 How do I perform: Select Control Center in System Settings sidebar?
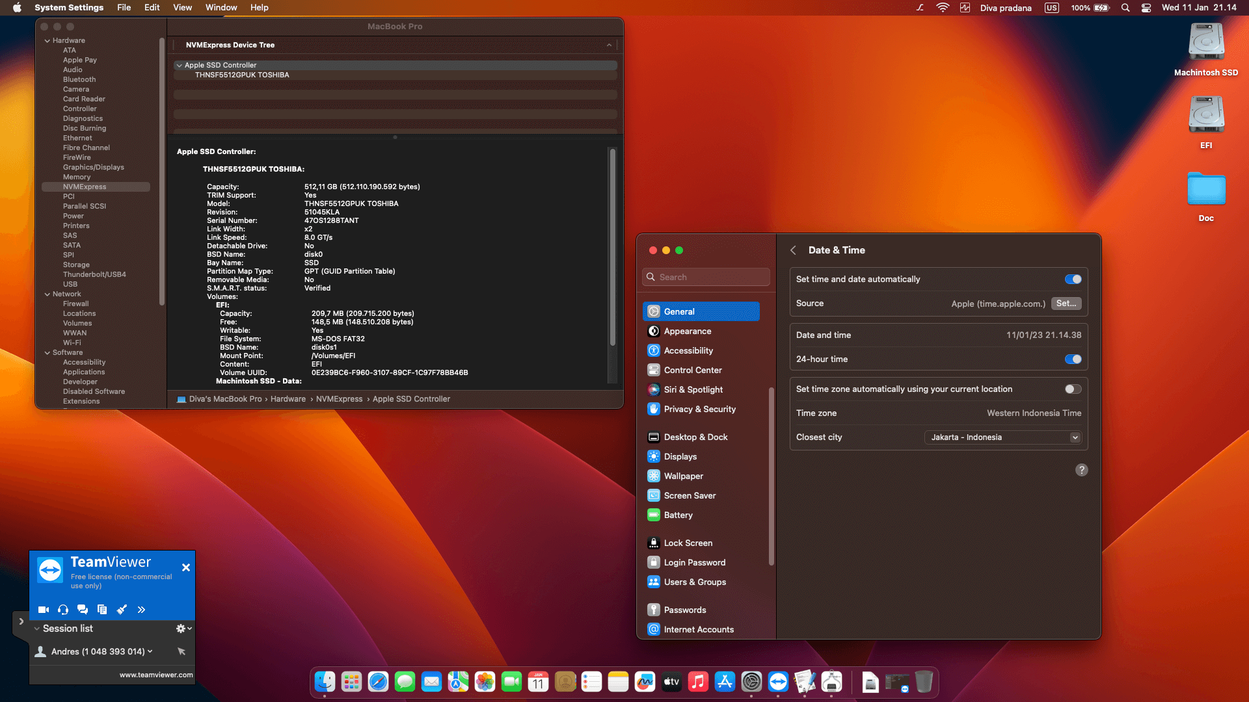pos(692,370)
